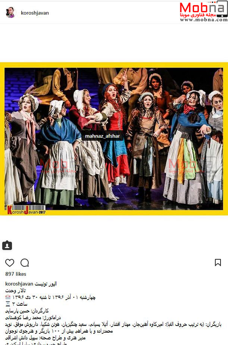Visit the www.mobna.com address text
Screen dimensions: 228x345
[204, 19]
